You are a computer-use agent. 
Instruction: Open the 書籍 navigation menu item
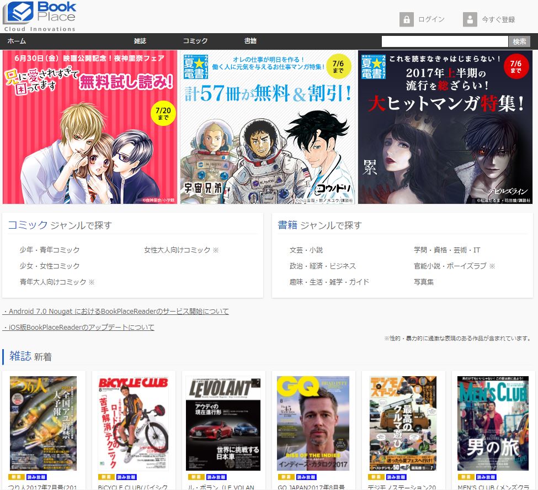point(251,41)
